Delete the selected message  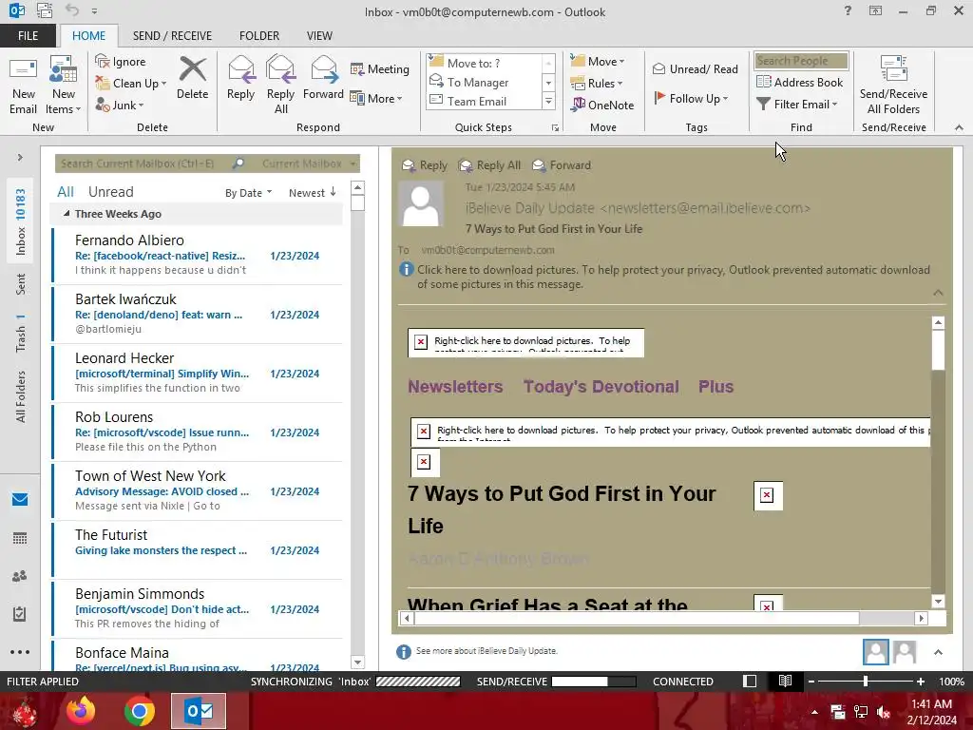click(x=192, y=78)
